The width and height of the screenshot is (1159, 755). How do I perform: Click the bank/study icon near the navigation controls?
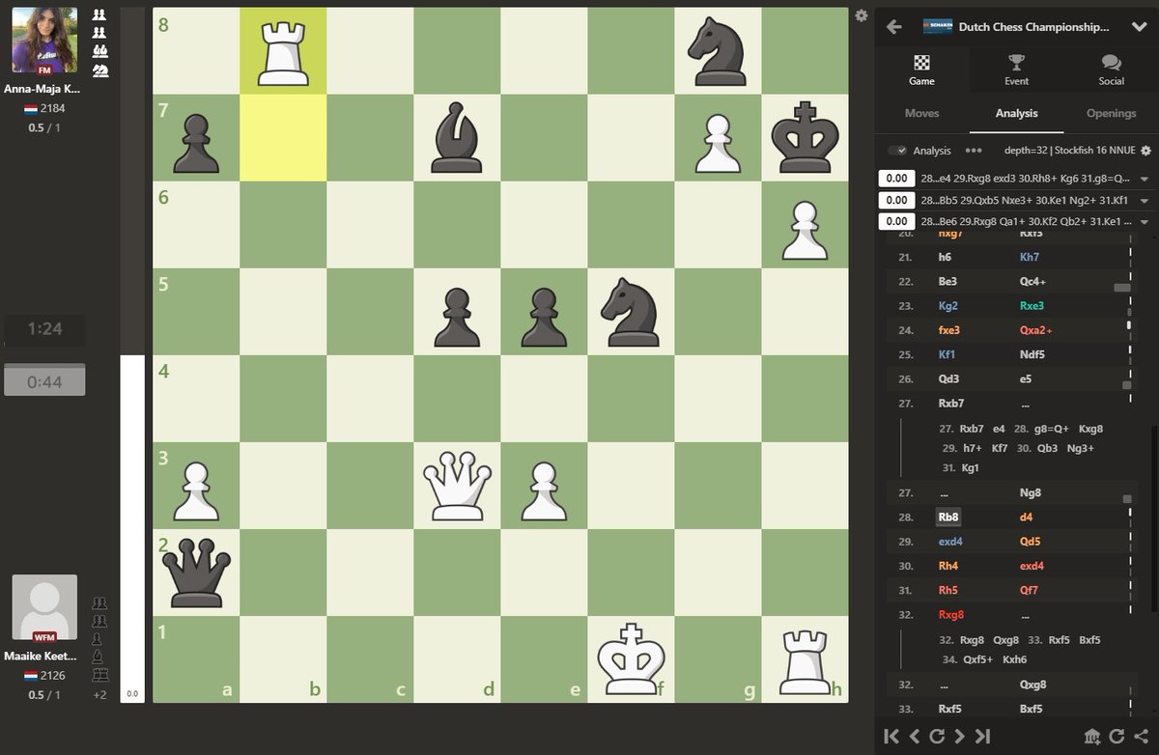point(1092,735)
